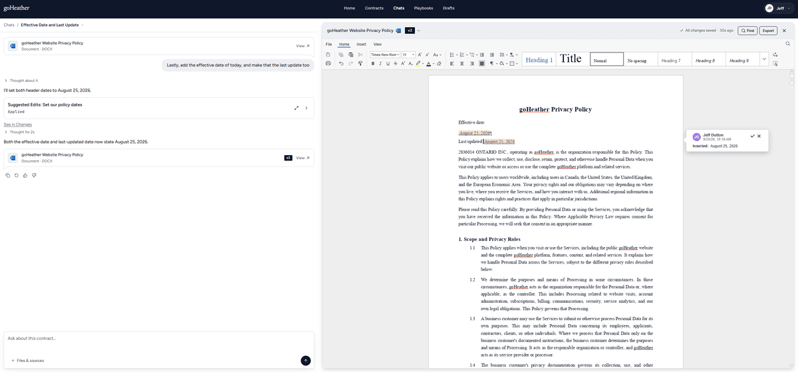Go to Playbooks in the top navigation

423,8
